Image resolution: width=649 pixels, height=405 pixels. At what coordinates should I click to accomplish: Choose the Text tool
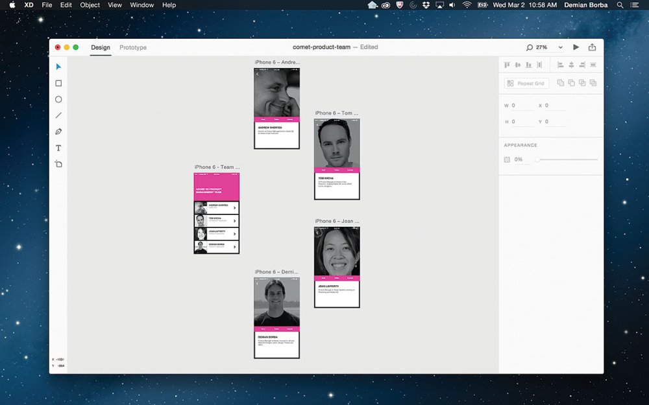pyautogui.click(x=58, y=148)
